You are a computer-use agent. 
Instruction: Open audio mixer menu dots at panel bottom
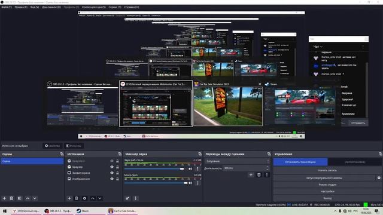pyautogui.click(x=136, y=198)
